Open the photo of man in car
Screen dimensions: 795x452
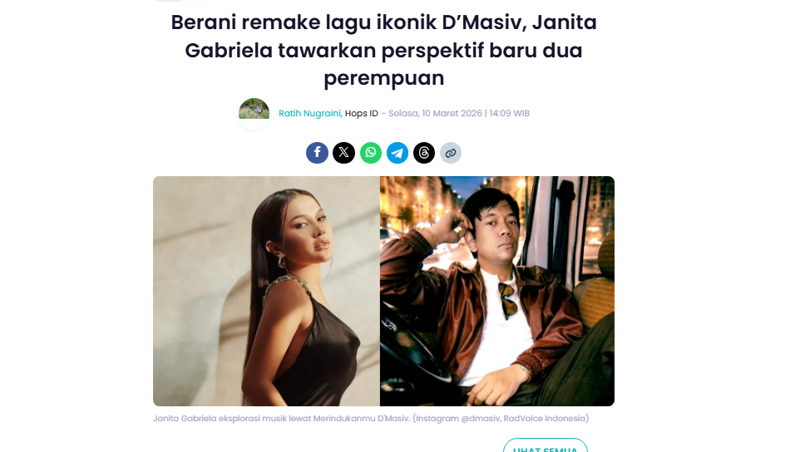click(497, 291)
